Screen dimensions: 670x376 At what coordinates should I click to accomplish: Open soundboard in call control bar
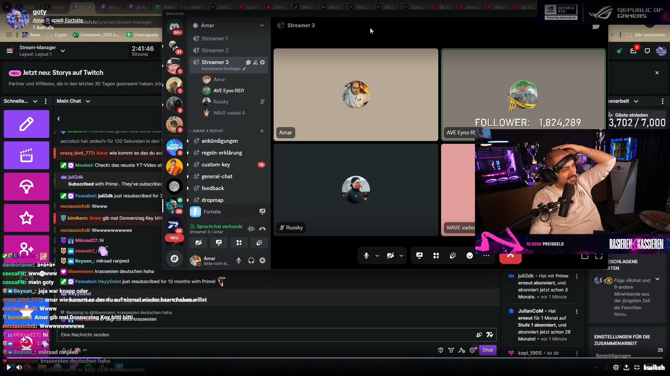pos(453,256)
